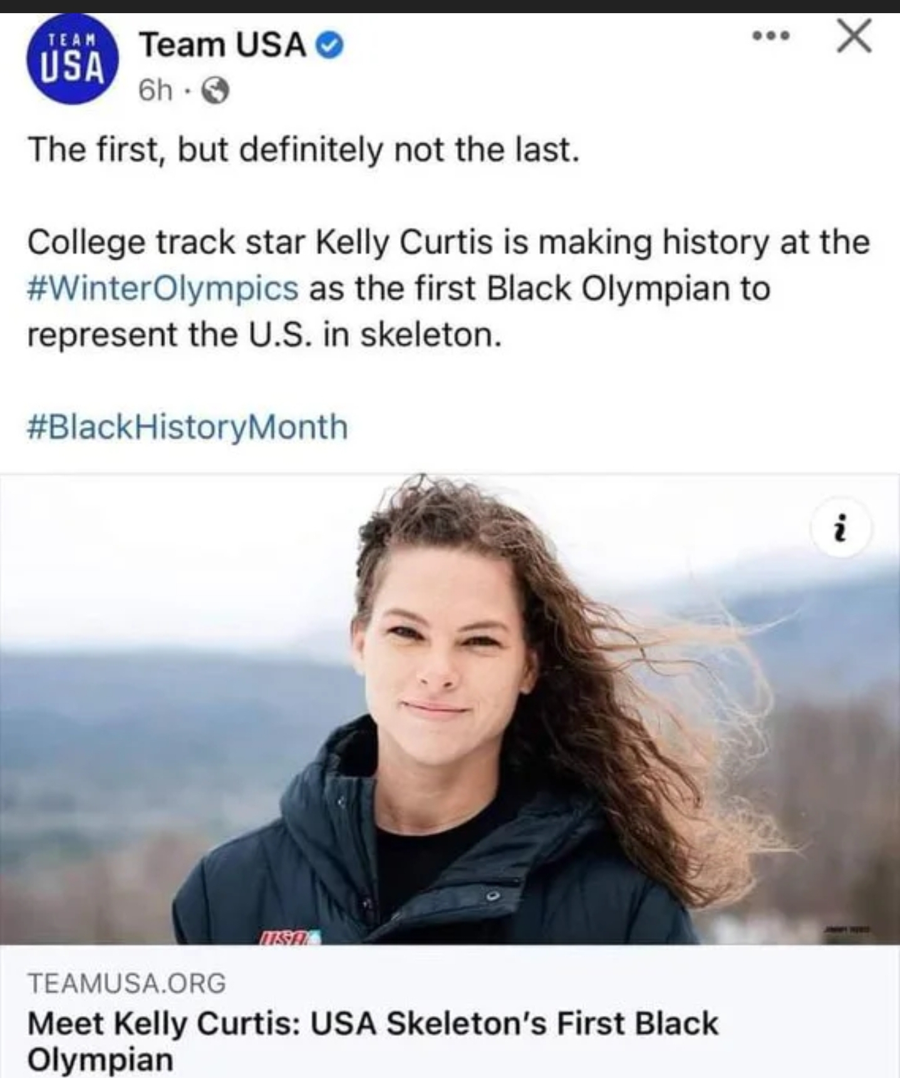Click the 6h post timestamp
Viewport: 900px width, 1078px height.
click(155, 91)
